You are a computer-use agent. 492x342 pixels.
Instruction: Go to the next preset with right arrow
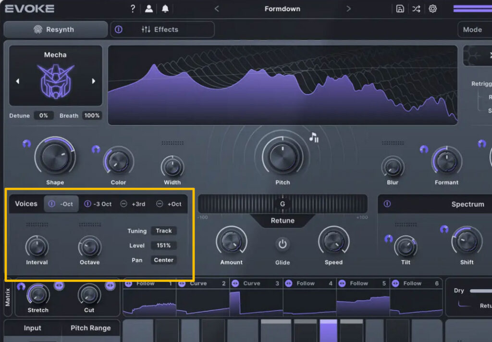(348, 9)
